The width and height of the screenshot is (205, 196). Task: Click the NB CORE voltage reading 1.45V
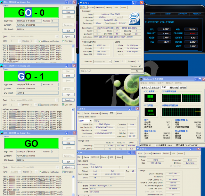click(191, 33)
